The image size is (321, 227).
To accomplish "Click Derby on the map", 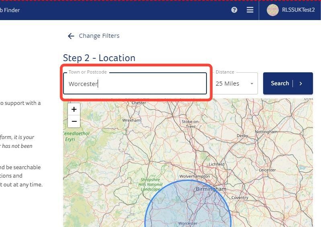I will (242, 136).
